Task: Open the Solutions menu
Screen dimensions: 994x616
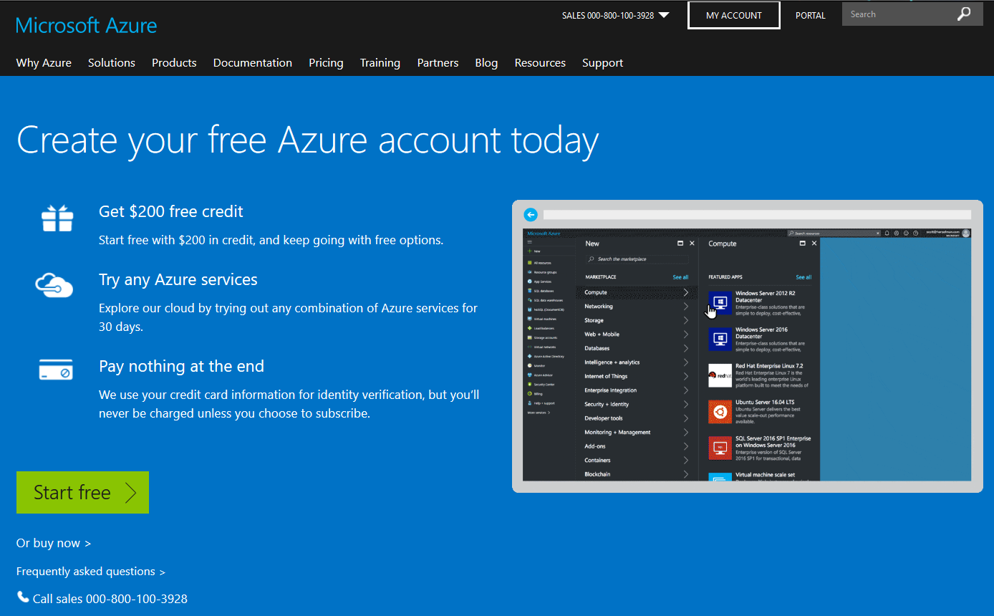Action: point(112,63)
